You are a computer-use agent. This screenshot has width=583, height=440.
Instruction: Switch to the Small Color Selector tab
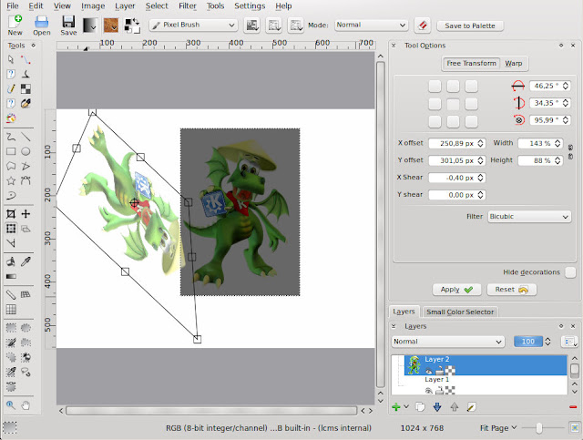click(460, 312)
